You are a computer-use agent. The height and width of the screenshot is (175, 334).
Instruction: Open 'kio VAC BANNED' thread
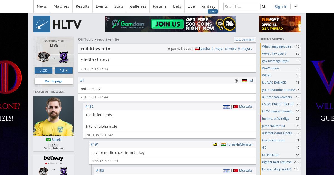tap(281, 82)
